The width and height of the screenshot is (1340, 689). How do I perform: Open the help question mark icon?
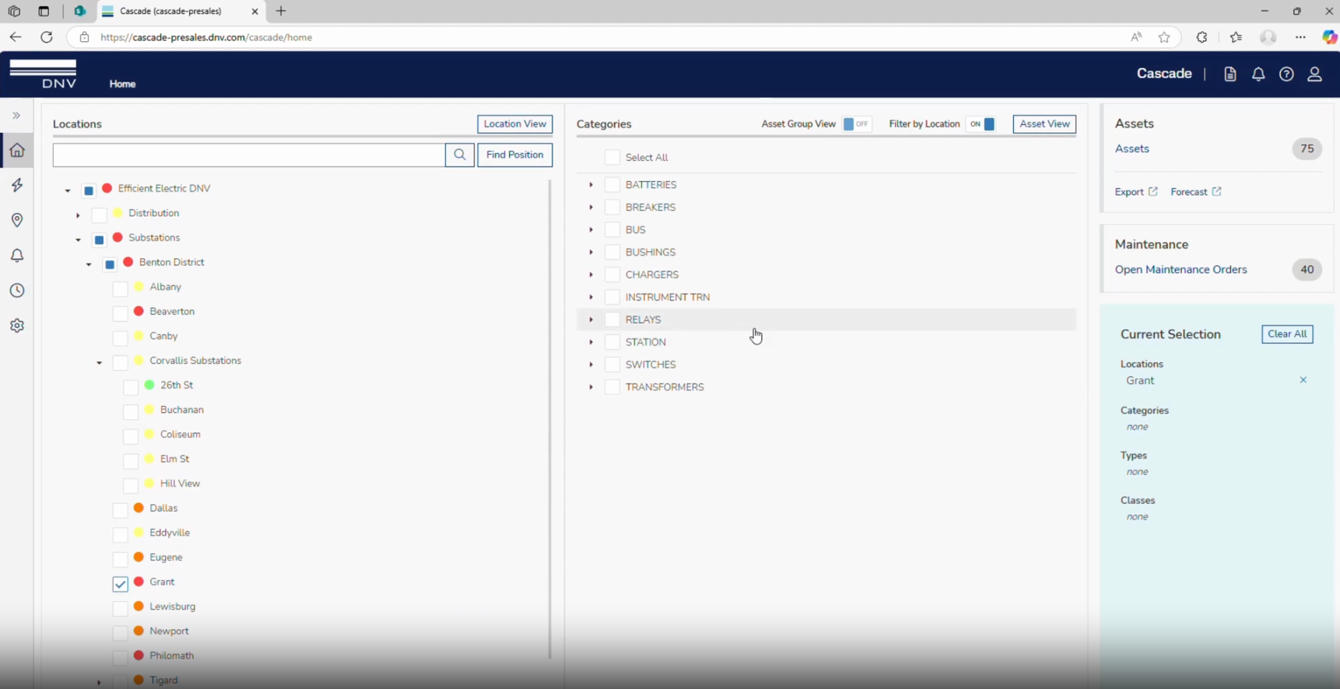pos(1286,74)
